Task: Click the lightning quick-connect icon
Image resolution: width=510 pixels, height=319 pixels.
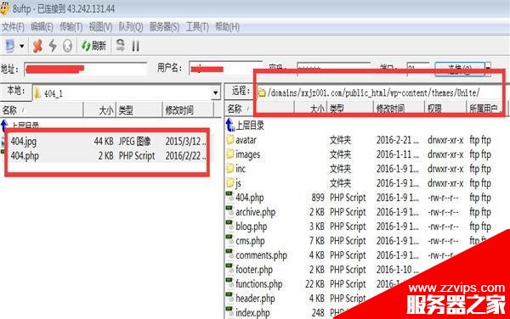Action: tap(53, 46)
